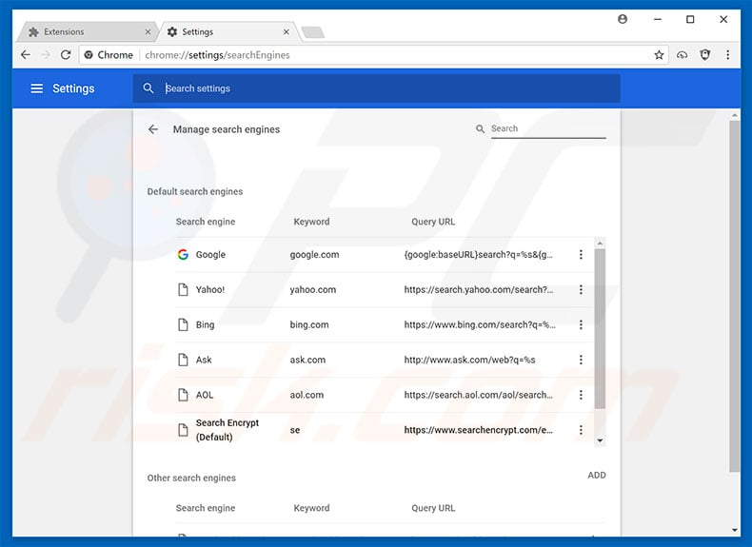Select the google.com keyword
Image resolution: width=752 pixels, height=547 pixels.
[x=314, y=255]
